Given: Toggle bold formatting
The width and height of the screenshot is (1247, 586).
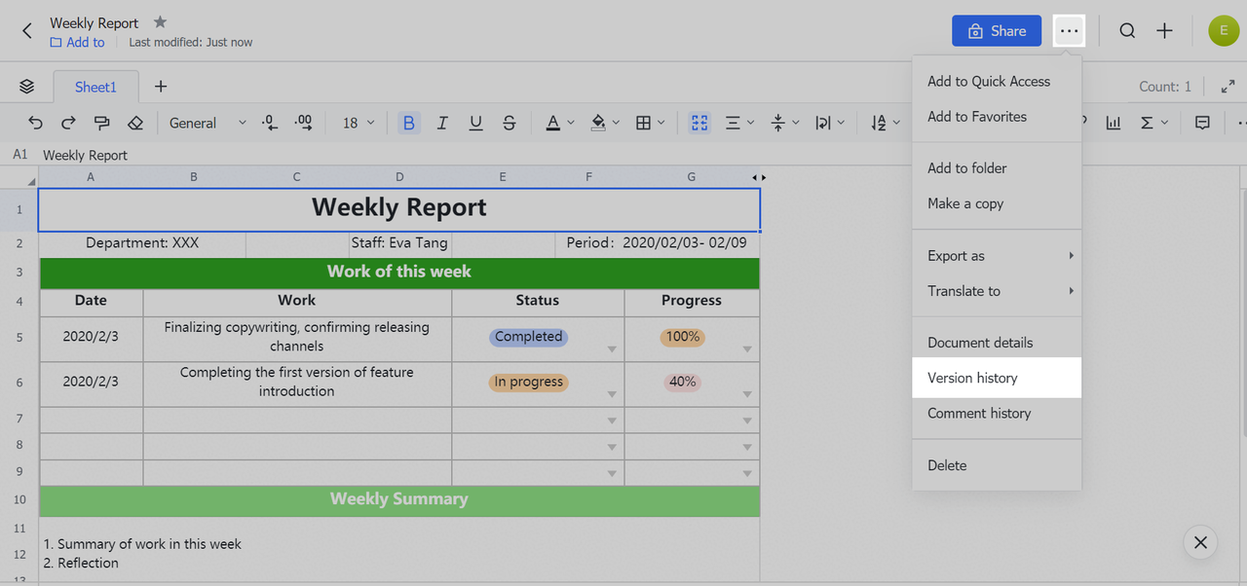Looking at the screenshot, I should [x=408, y=123].
